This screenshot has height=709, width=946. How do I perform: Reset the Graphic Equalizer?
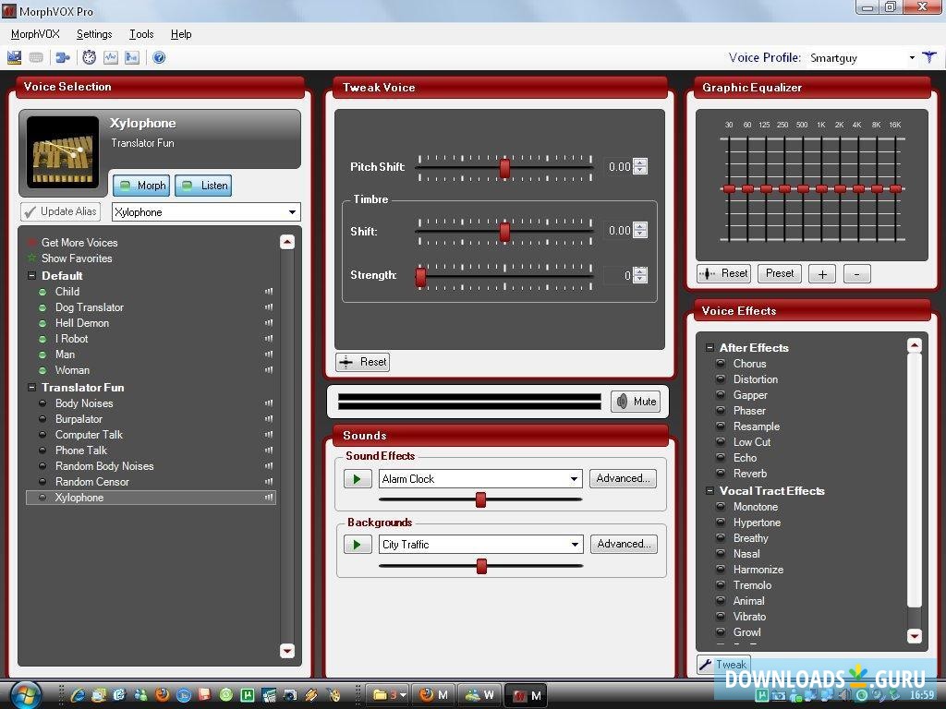click(723, 273)
